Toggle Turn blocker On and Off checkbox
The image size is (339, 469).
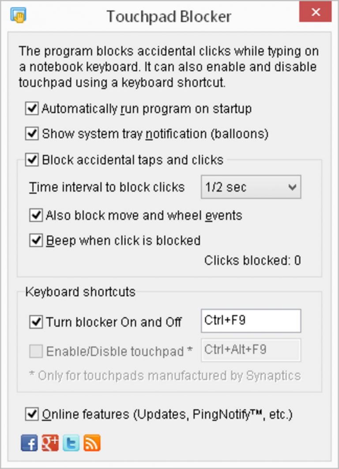(36, 322)
